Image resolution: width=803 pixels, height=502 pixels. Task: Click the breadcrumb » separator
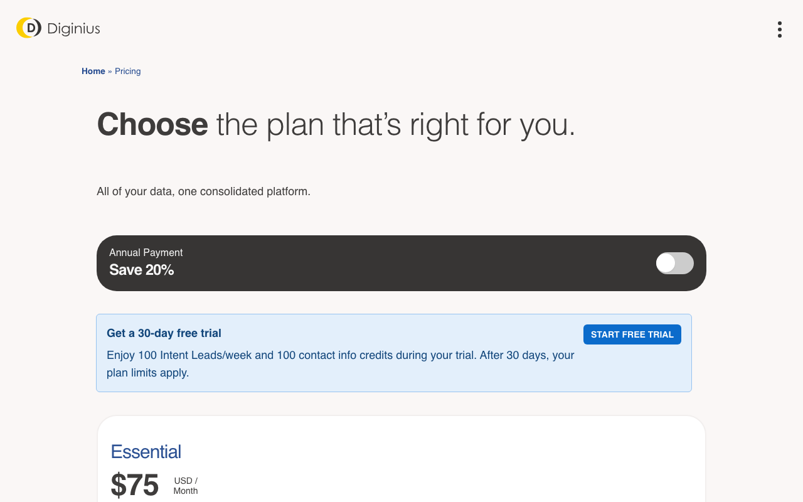pos(110,72)
